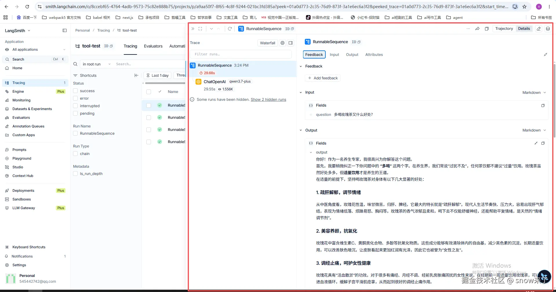Switch to the Output tab in run details
The height and width of the screenshot is (292, 556).
pos(352,54)
